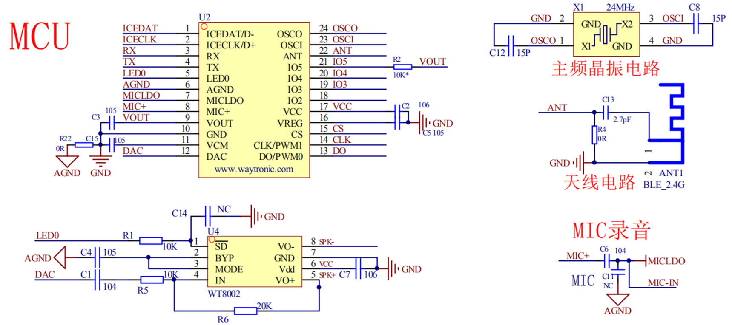Pick the R6 20K feedback resistor
The image size is (732, 325).
(x=246, y=311)
